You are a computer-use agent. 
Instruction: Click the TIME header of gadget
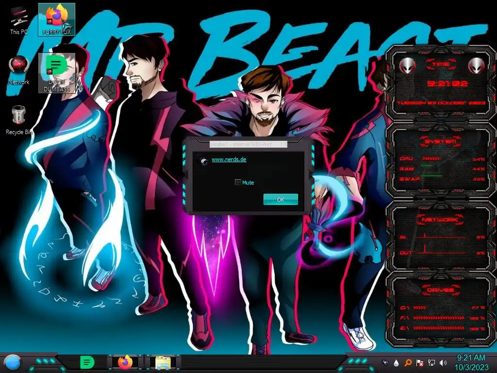[x=441, y=65]
